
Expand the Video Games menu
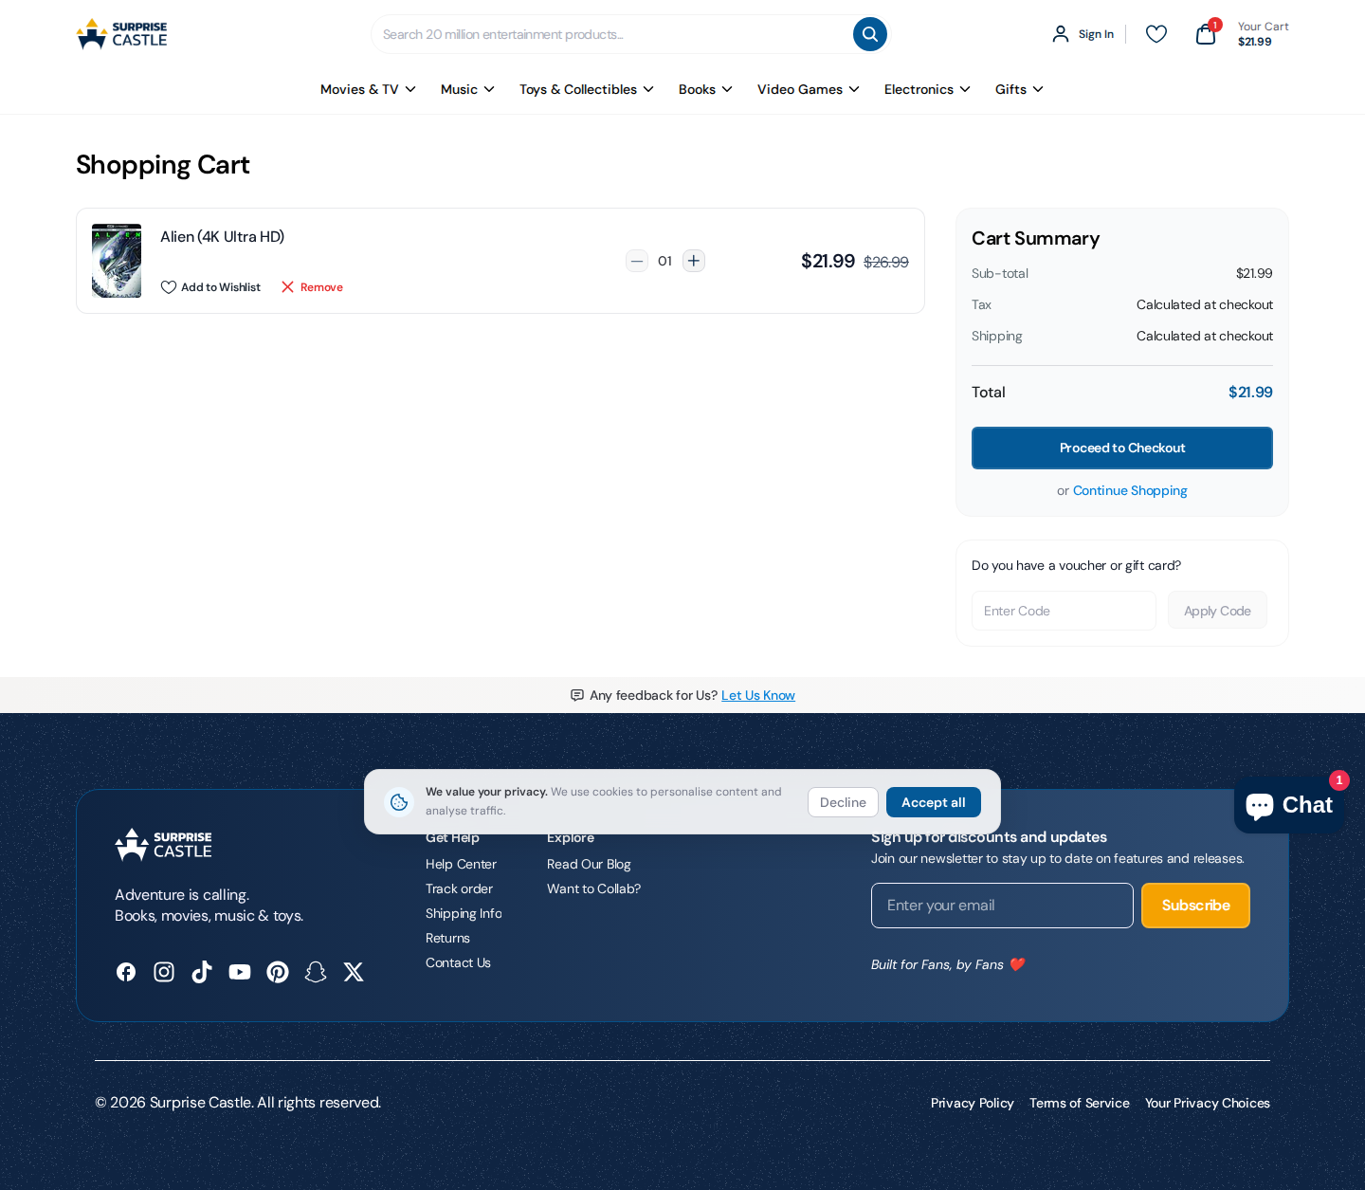tap(809, 89)
